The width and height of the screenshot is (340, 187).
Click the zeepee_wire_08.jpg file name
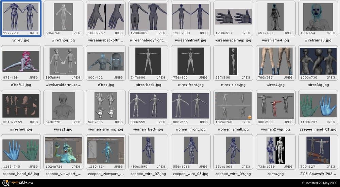pyautogui.click(x=191, y=174)
